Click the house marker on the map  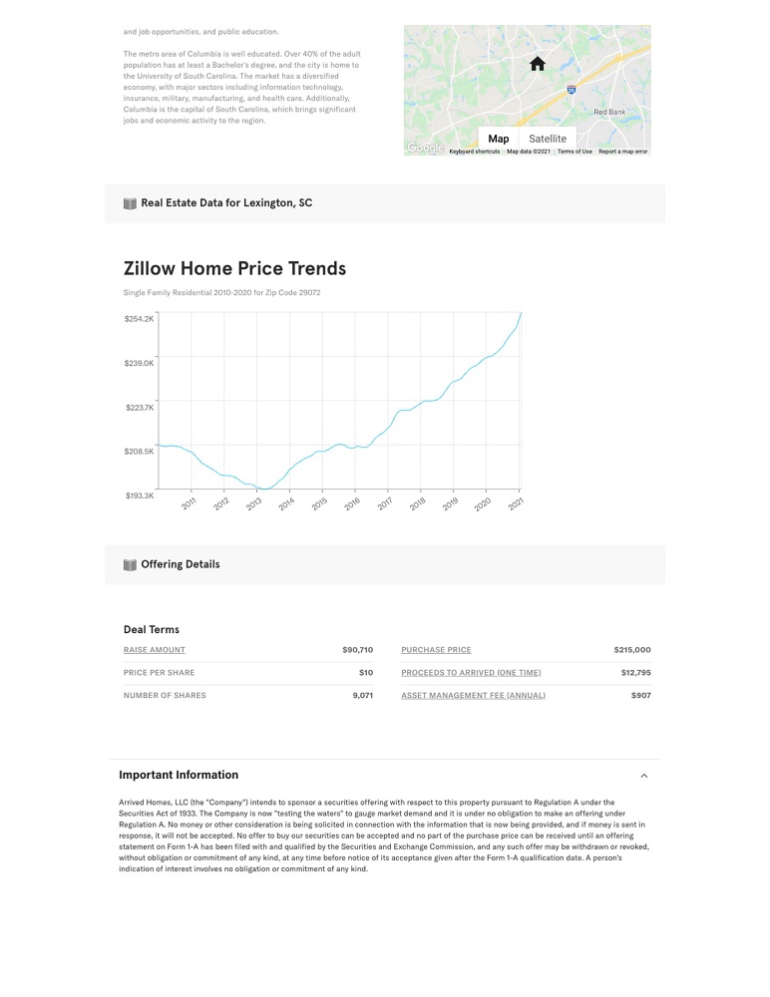click(538, 64)
